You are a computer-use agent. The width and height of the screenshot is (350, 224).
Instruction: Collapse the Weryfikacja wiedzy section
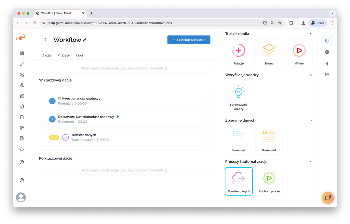pos(310,75)
